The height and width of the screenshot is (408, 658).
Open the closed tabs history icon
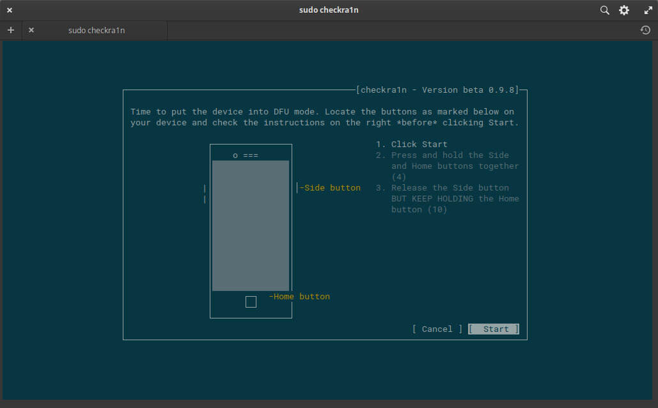[x=645, y=30]
